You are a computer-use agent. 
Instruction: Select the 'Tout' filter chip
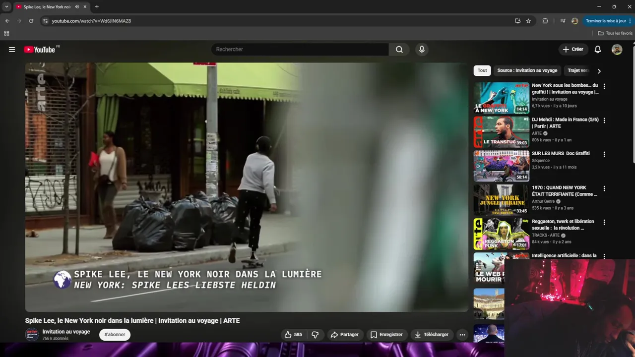click(x=482, y=70)
